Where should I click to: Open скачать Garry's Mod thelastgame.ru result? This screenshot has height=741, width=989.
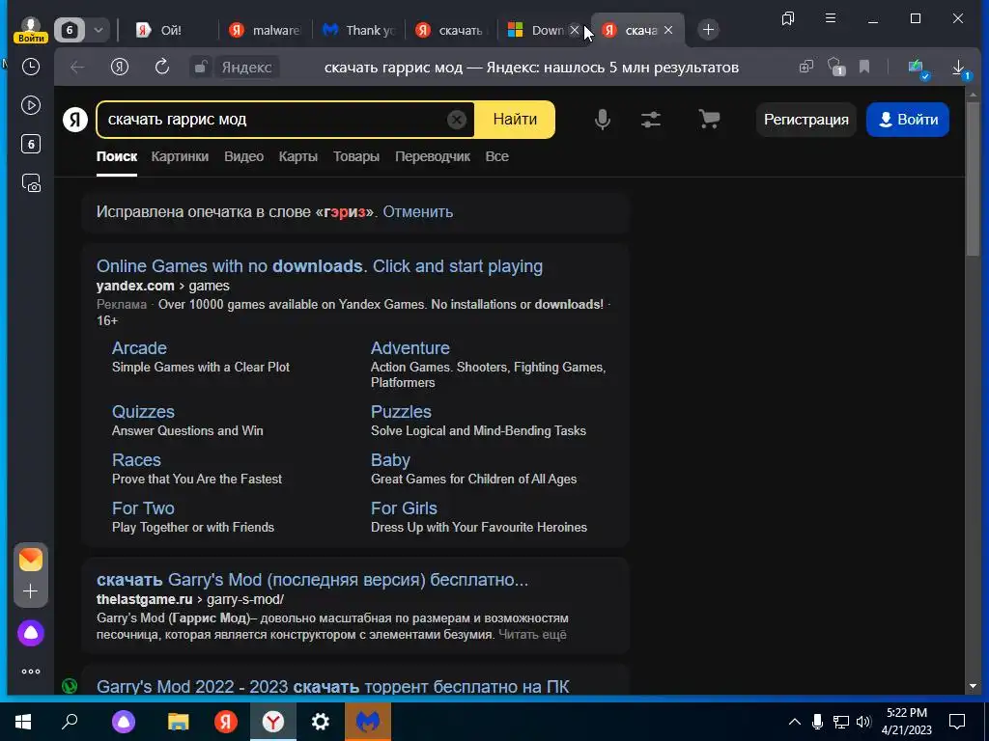[x=312, y=580]
